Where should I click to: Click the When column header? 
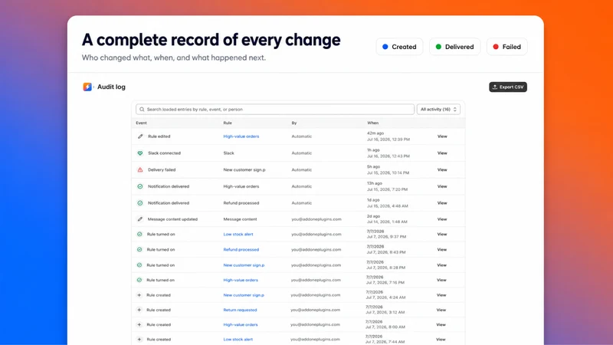pyautogui.click(x=372, y=123)
